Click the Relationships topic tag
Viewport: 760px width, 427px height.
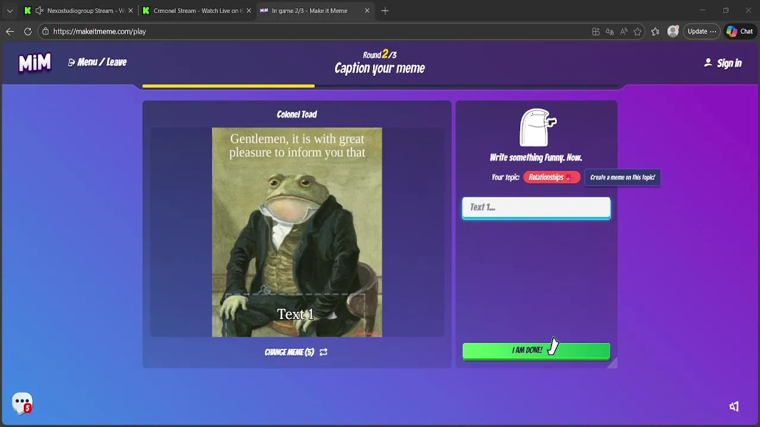551,177
